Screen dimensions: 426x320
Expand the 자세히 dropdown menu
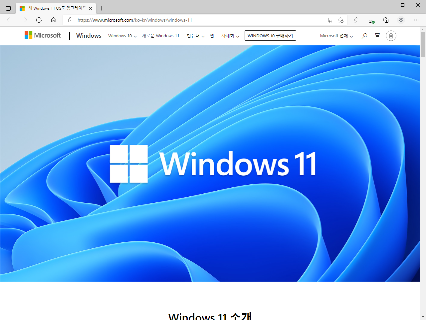[230, 36]
